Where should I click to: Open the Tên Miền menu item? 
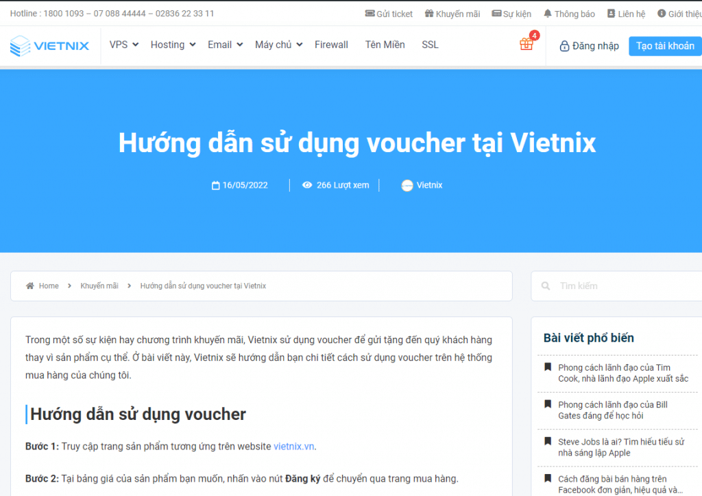click(385, 45)
